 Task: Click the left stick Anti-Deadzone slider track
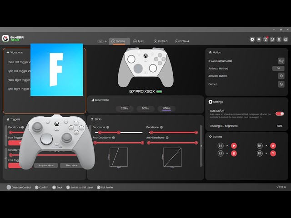[x=119, y=143]
